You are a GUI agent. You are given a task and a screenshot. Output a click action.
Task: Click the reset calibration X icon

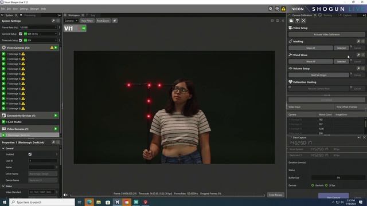[x=303, y=21]
